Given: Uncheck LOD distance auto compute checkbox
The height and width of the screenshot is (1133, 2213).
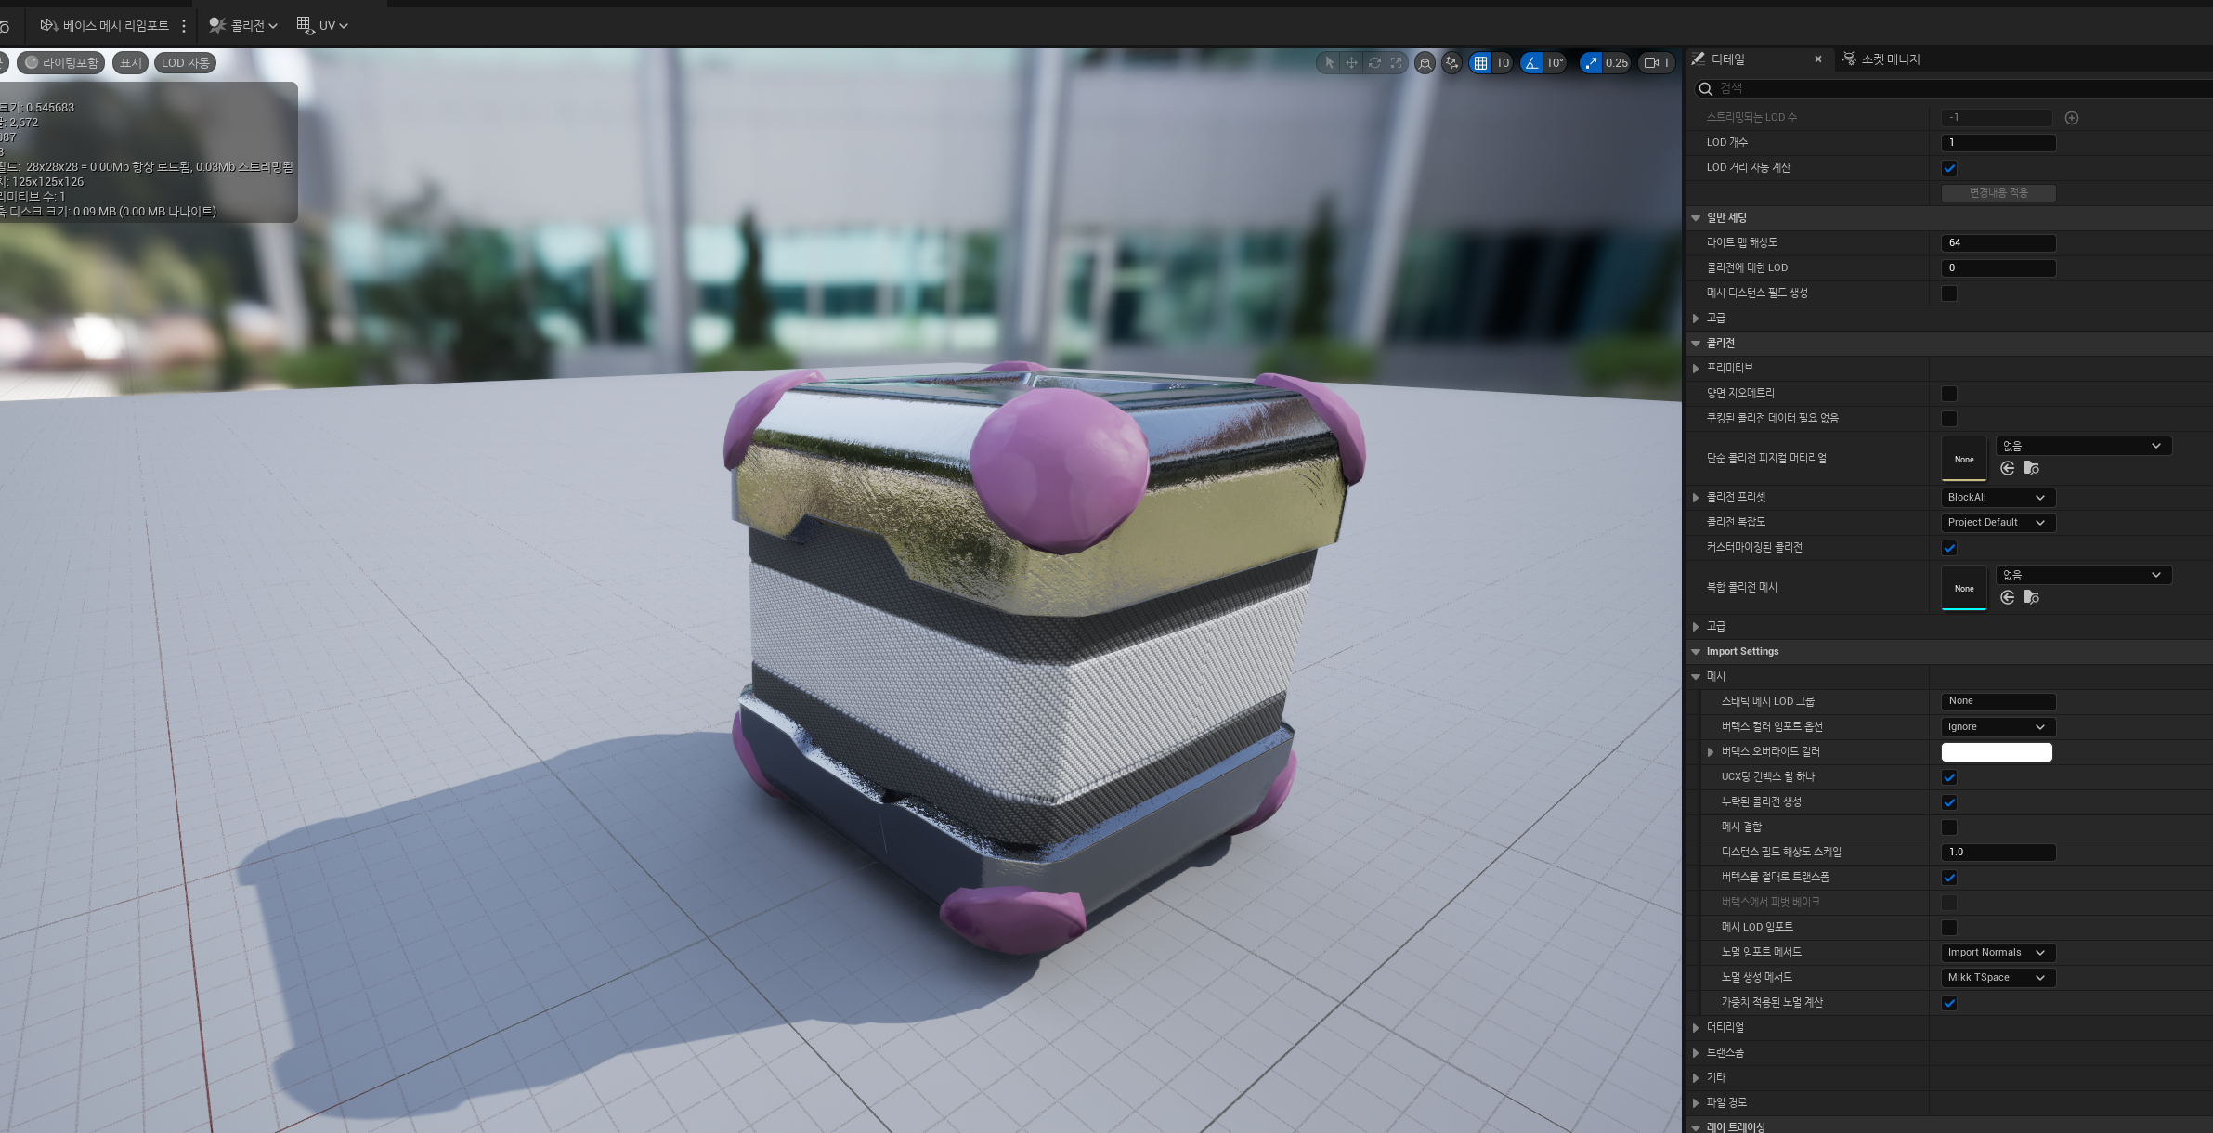Looking at the screenshot, I should pos(1949,168).
